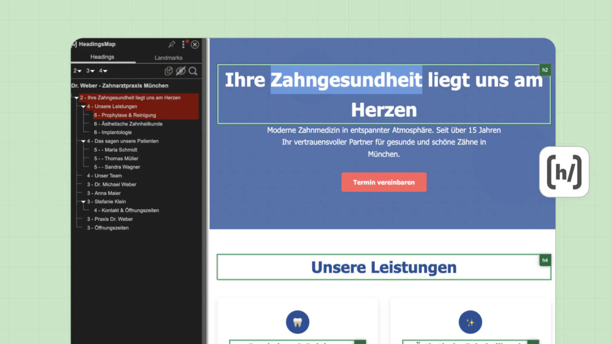Collapse the Unsere Leistungen tree node
611x344 pixels.
[x=83, y=106]
